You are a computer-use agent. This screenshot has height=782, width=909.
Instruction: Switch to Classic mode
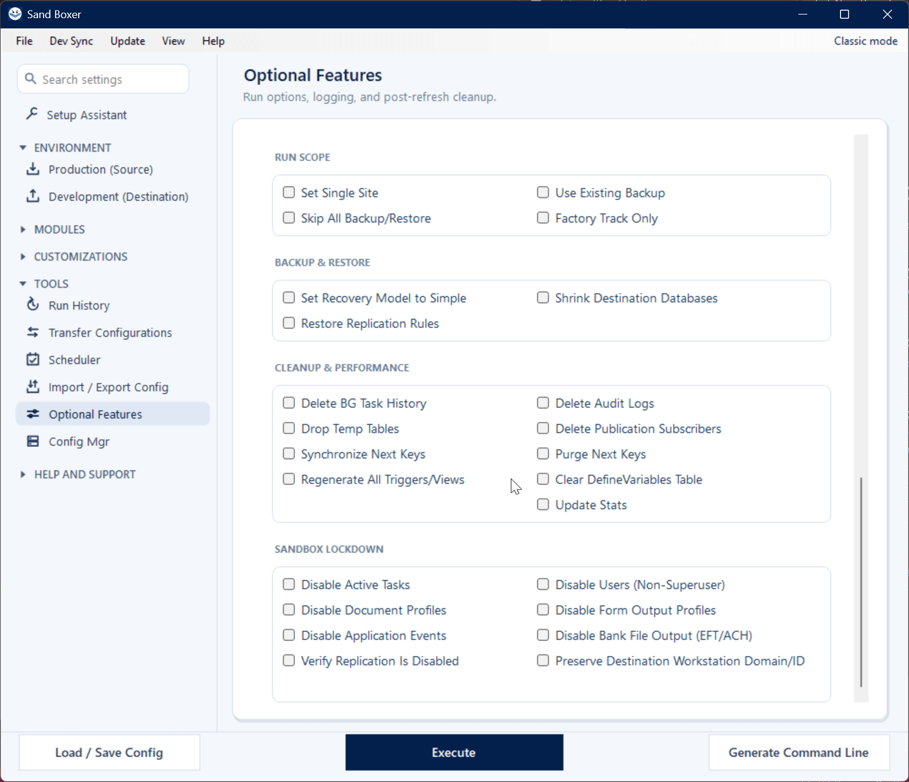point(865,41)
